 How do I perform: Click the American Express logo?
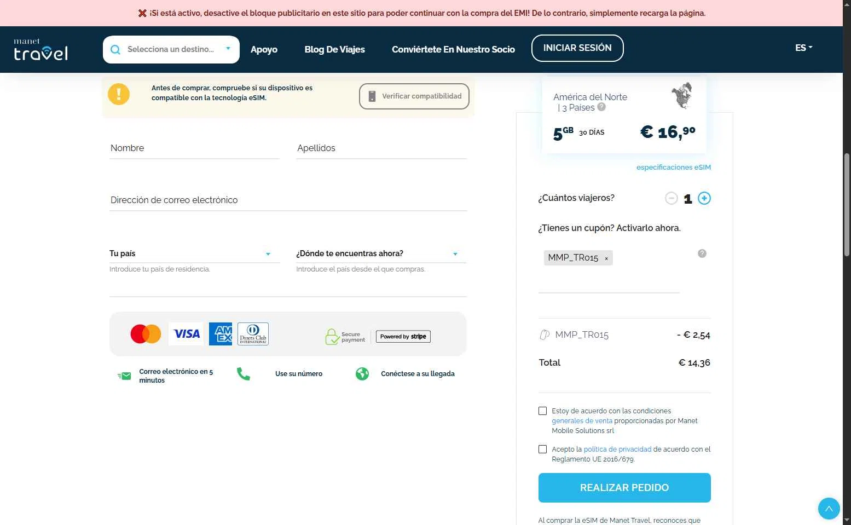[x=221, y=334]
